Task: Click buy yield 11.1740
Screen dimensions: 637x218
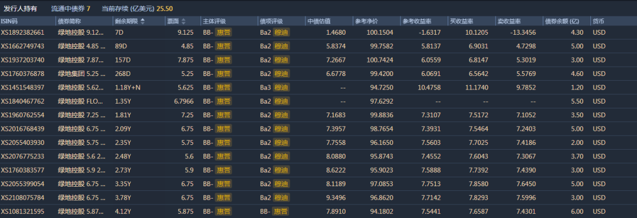Action: [x=476, y=87]
